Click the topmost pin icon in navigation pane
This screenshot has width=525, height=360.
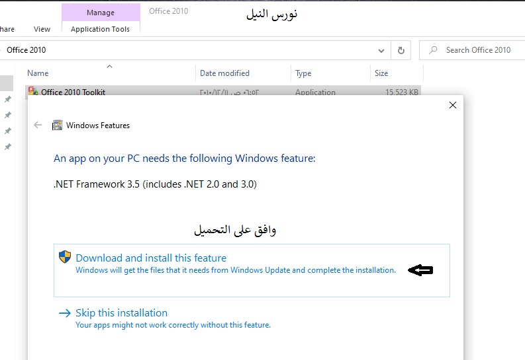(8, 99)
